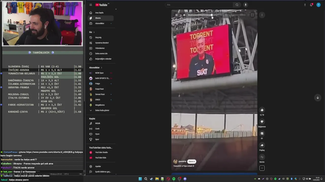Open Ayarlar settings
This screenshot has width=325, height=182.
tap(101, 166)
